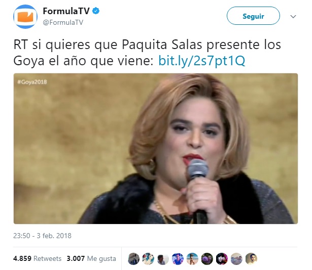Open the FormulaTV display name
This screenshot has width=312, height=270.
(66, 11)
